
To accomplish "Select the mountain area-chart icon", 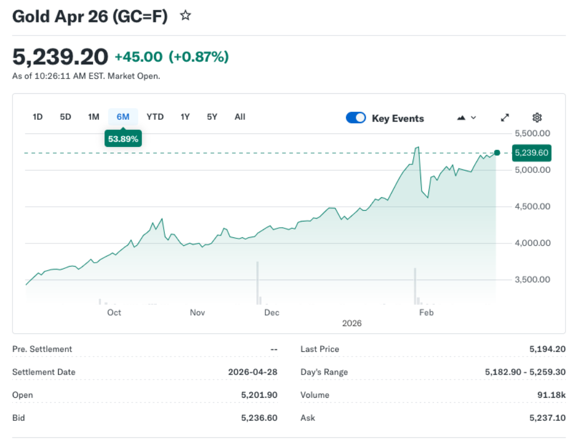I will pos(462,118).
